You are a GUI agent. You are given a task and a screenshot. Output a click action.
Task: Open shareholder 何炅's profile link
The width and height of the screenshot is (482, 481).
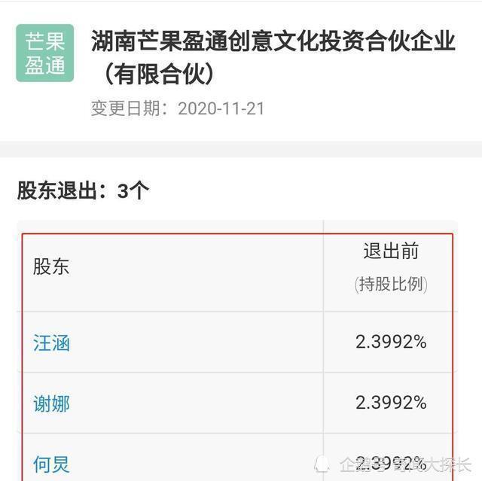pos(51,463)
